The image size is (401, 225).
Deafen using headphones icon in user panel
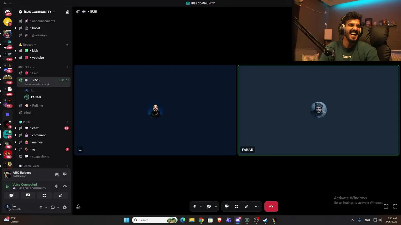(53, 207)
